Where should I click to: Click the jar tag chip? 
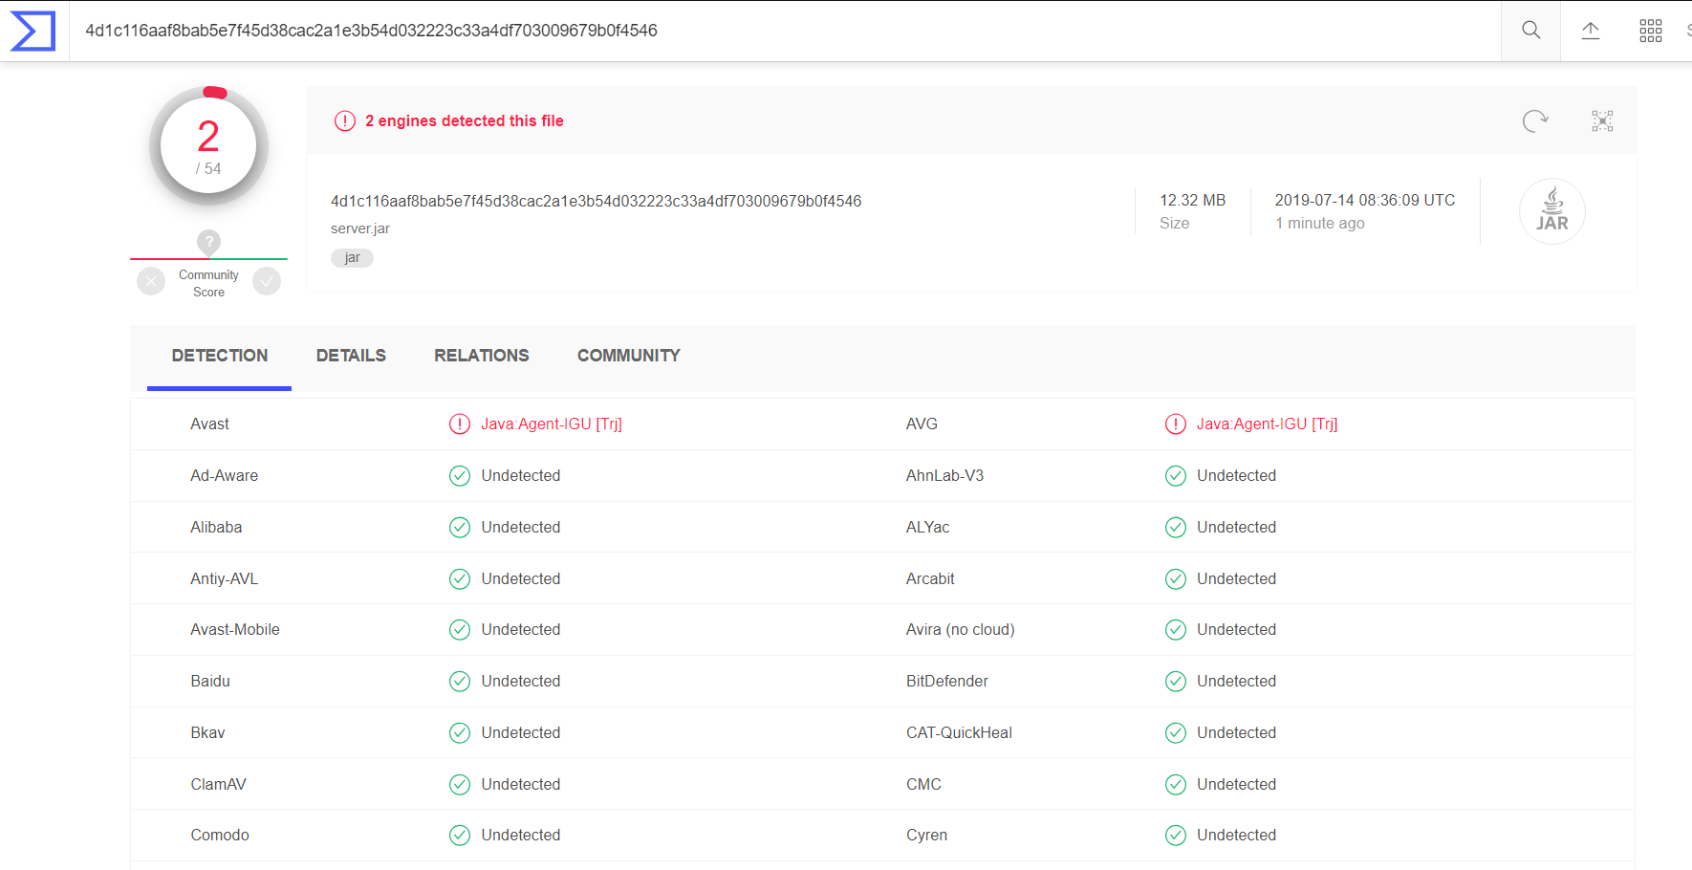click(x=352, y=258)
